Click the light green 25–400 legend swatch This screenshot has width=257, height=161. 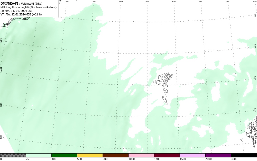tap(39, 155)
